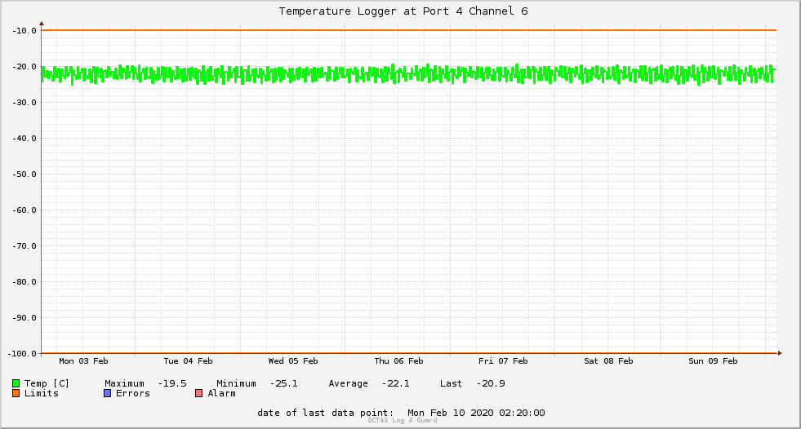This screenshot has height=429, width=801.
Task: Click the -30.0 y-axis label
Action: tap(24, 103)
